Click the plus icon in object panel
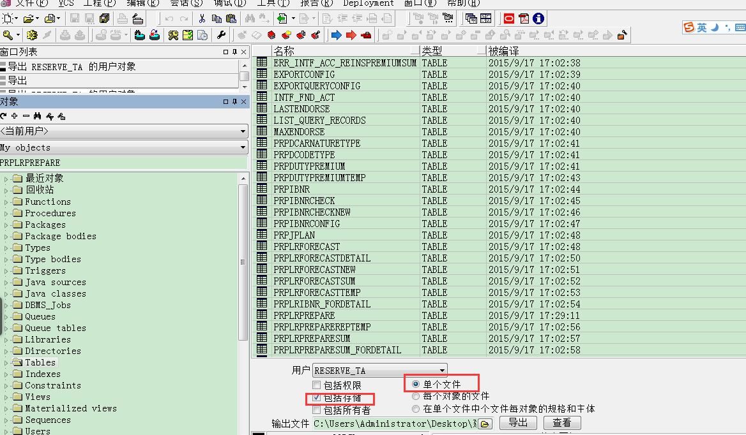The height and width of the screenshot is (435, 746). click(15, 116)
